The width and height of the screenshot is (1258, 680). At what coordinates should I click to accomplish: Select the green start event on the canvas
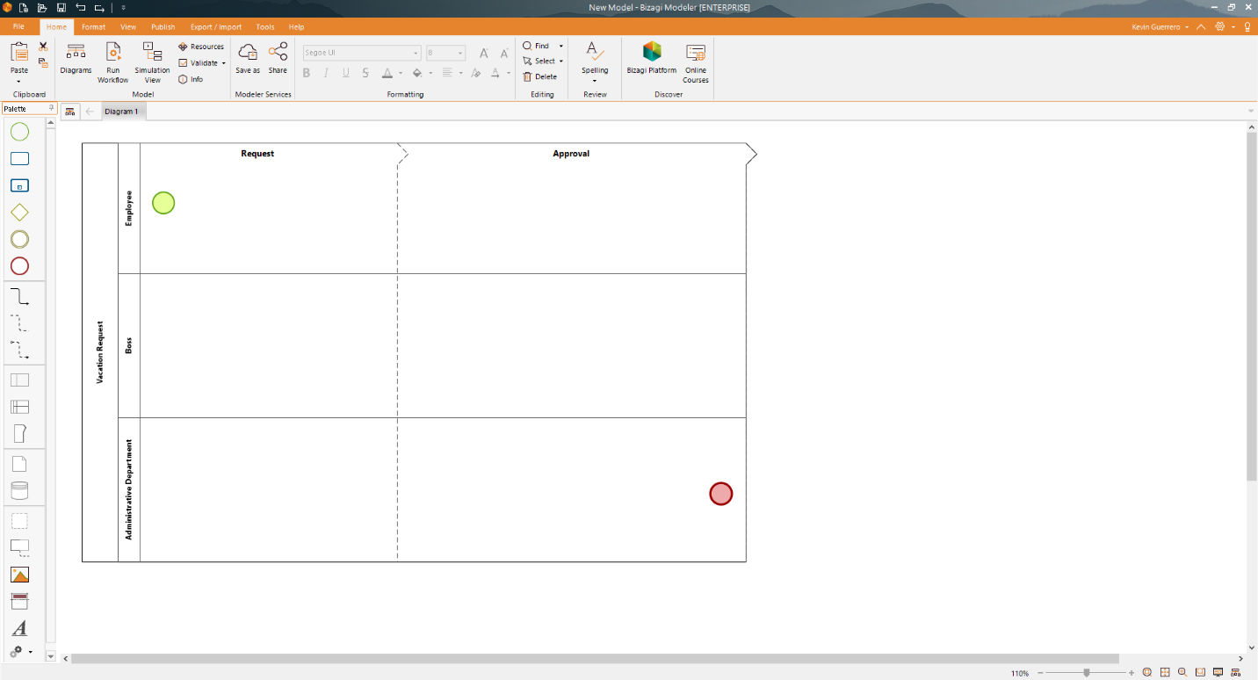[x=163, y=203]
